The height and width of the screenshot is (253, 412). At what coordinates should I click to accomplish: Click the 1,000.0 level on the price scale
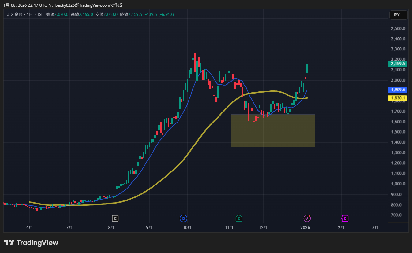pos(398,184)
